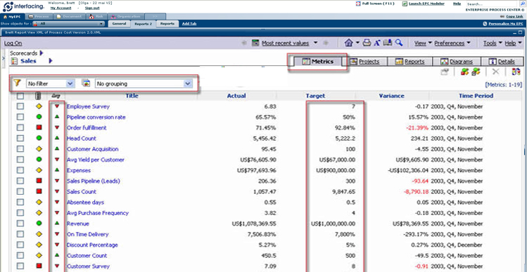Check the Order fulfillment row checkbox
The image size is (527, 272).
point(20,128)
